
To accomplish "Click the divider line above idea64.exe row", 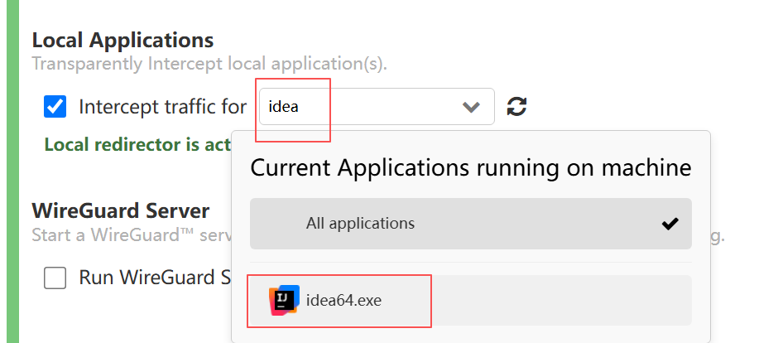I will (470, 262).
